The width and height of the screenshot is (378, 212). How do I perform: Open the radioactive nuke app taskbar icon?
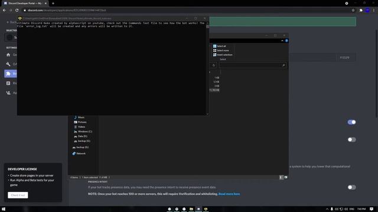(x=206, y=209)
